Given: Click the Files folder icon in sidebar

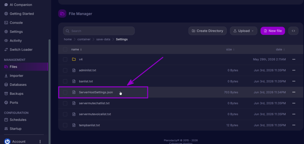Looking at the screenshot, I should coord(6,67).
